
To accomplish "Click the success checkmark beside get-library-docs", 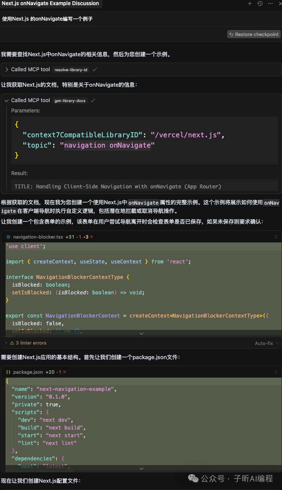I will [93, 100].
